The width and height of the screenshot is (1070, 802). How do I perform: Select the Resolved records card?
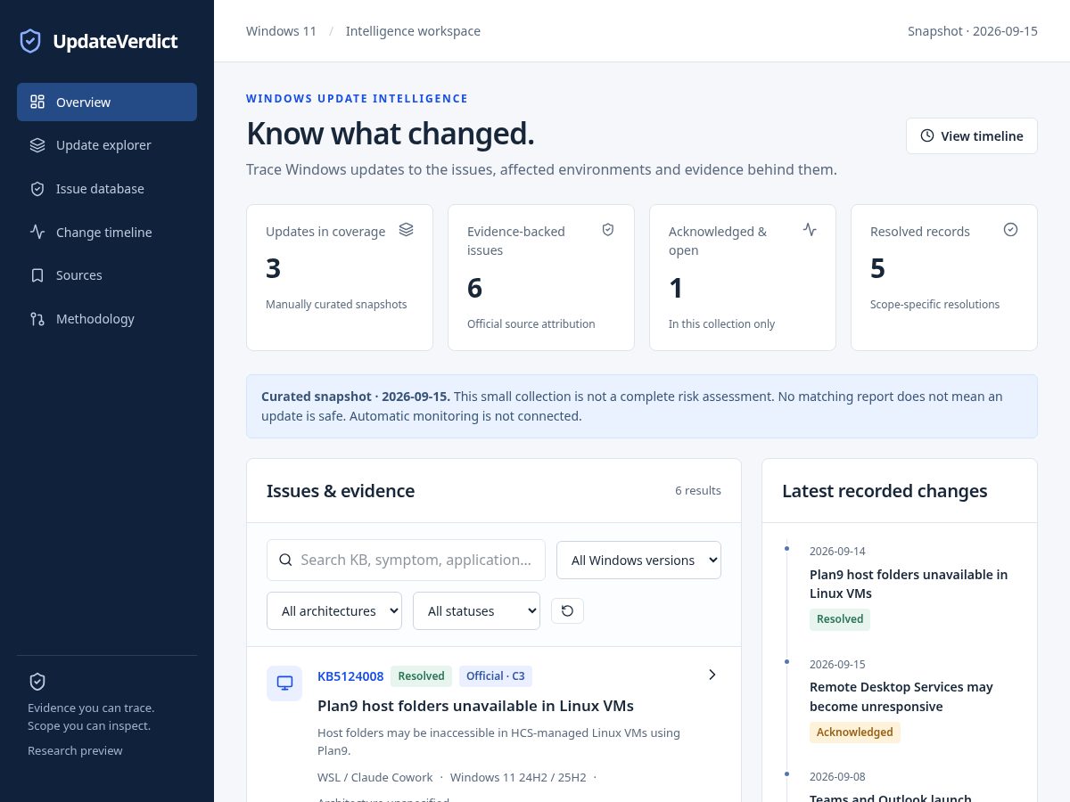(x=944, y=277)
